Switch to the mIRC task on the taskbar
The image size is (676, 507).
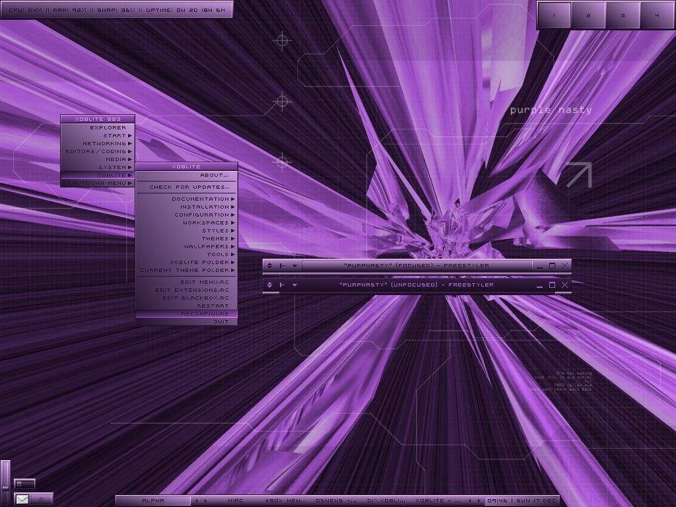(x=236, y=500)
